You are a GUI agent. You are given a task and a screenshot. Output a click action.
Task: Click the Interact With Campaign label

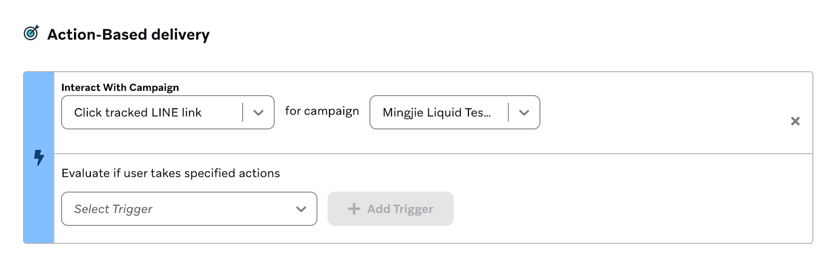pos(120,87)
